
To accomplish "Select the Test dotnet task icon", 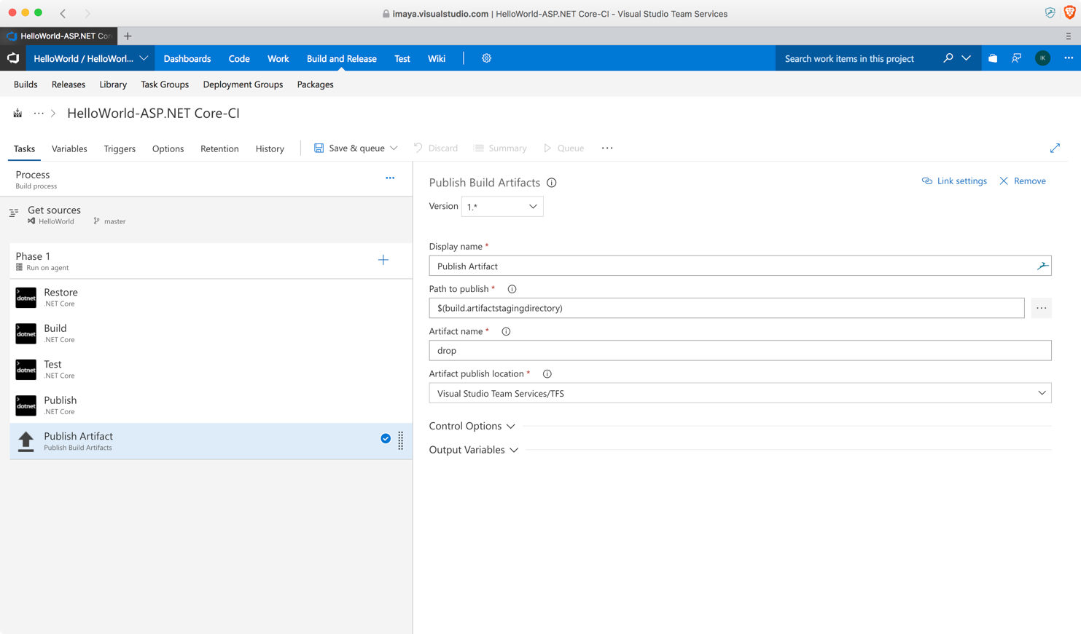I will (26, 369).
